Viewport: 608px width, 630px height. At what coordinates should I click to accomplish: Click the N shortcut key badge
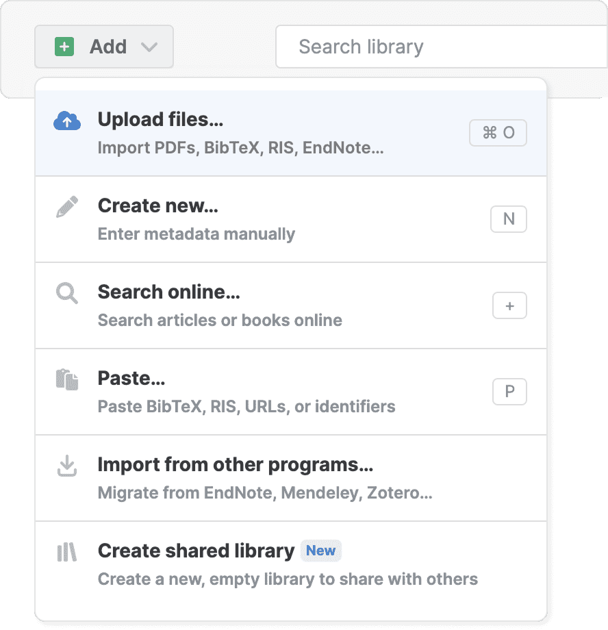pyautogui.click(x=509, y=219)
